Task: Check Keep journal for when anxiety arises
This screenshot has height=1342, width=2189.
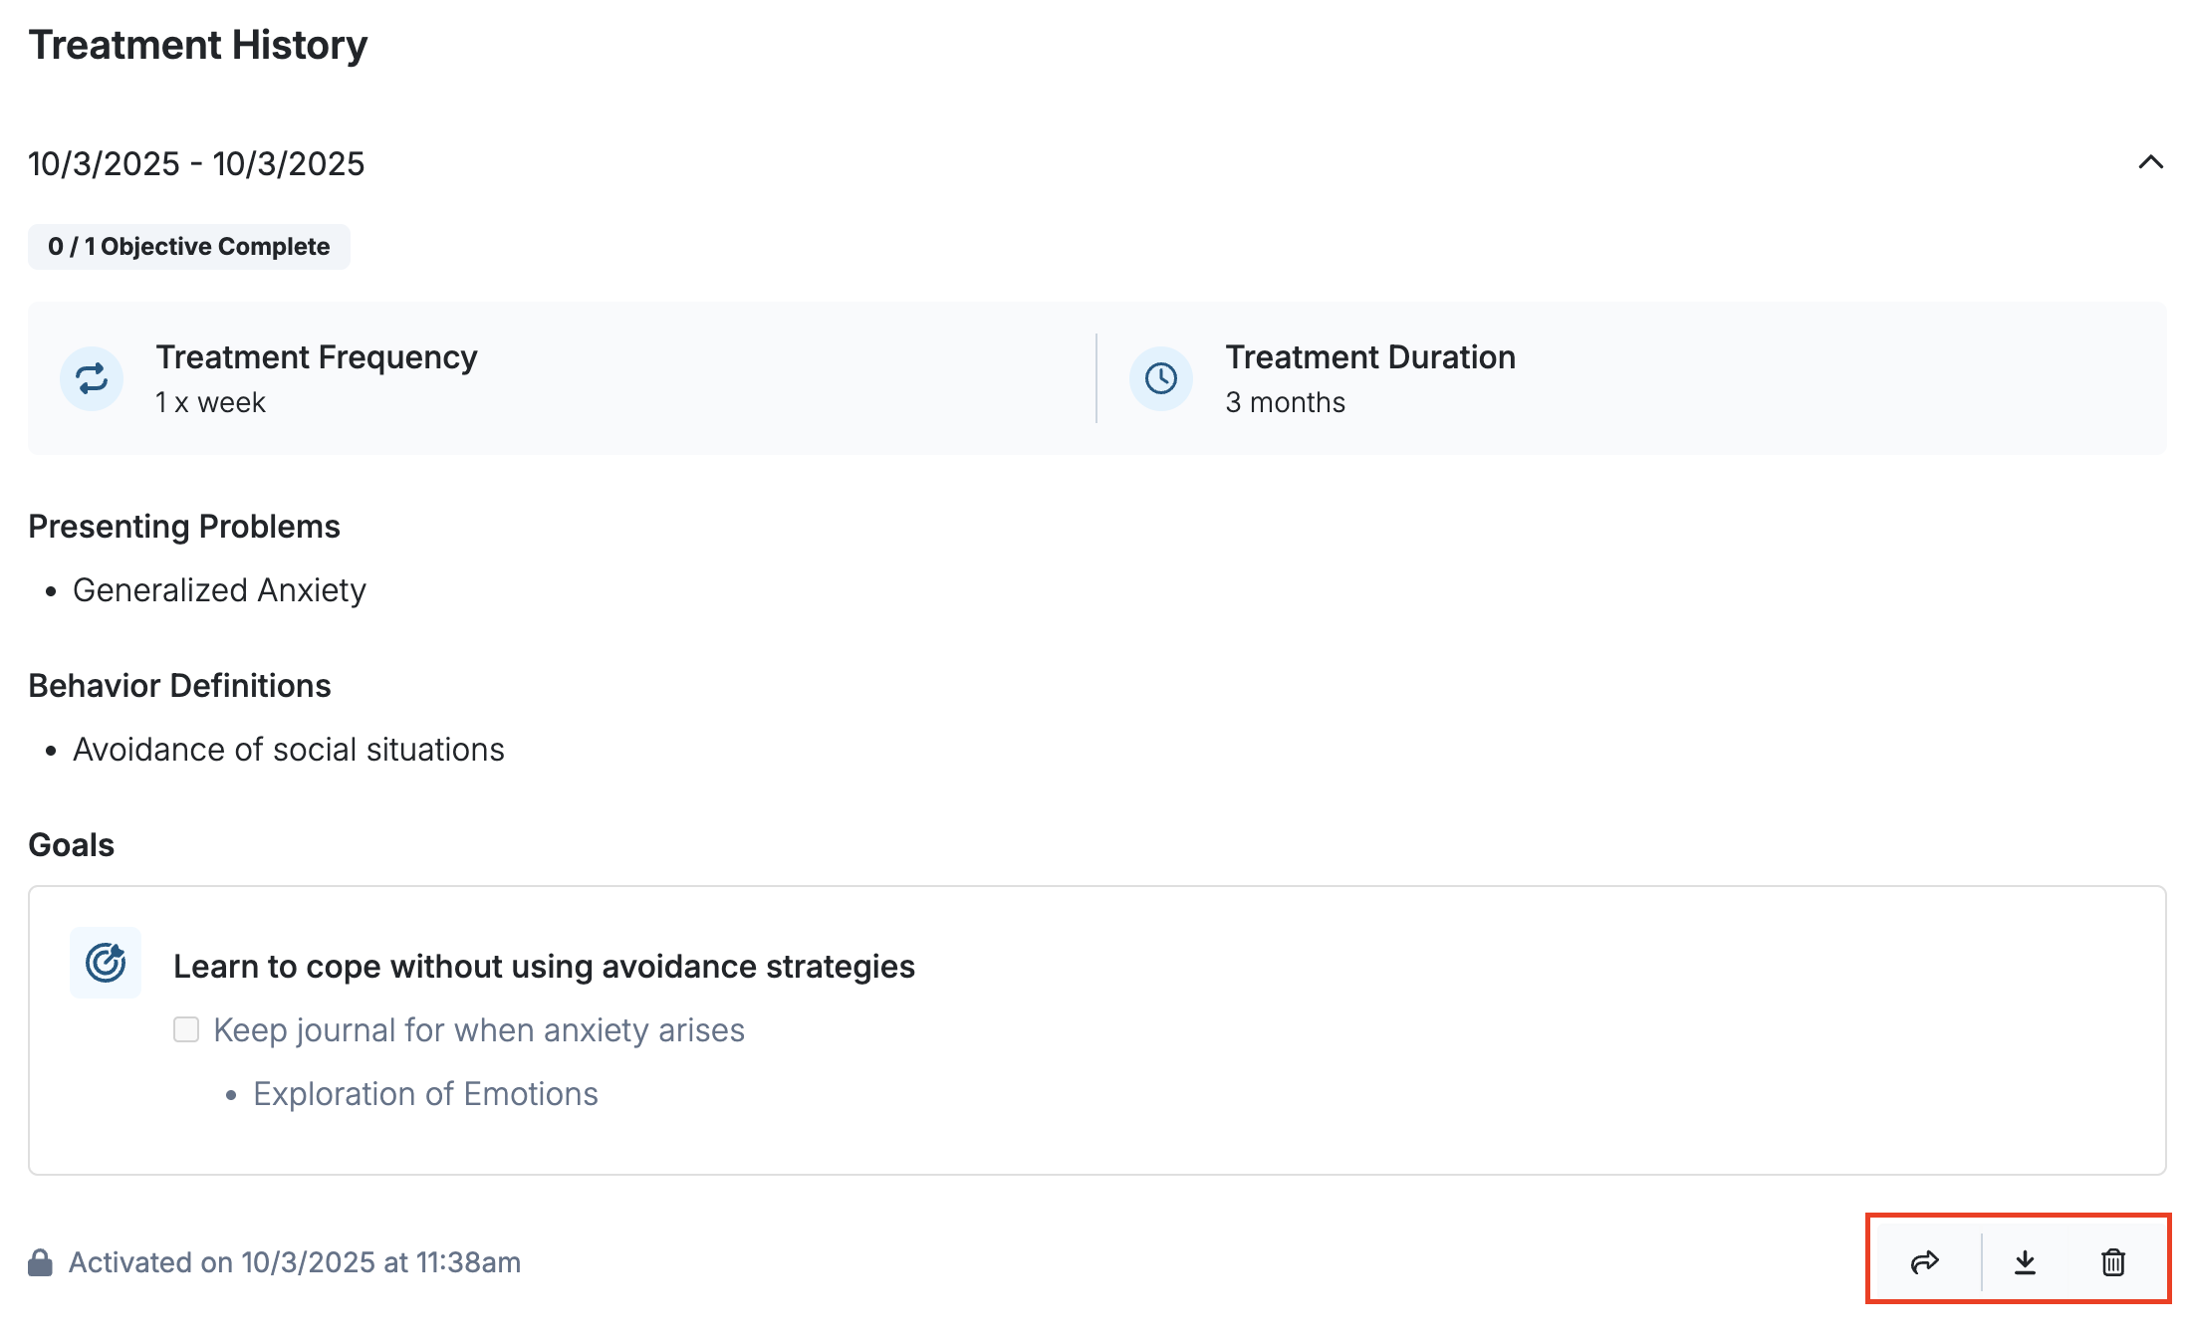Action: click(x=186, y=1029)
